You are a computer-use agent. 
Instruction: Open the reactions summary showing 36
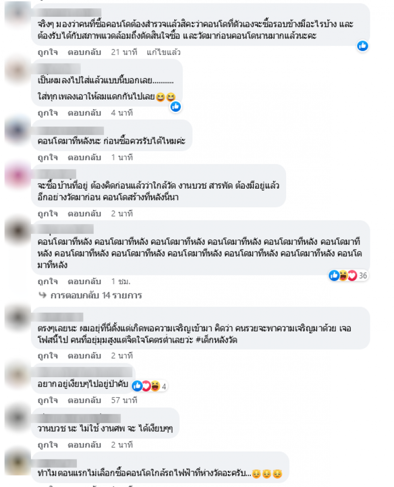point(348,275)
